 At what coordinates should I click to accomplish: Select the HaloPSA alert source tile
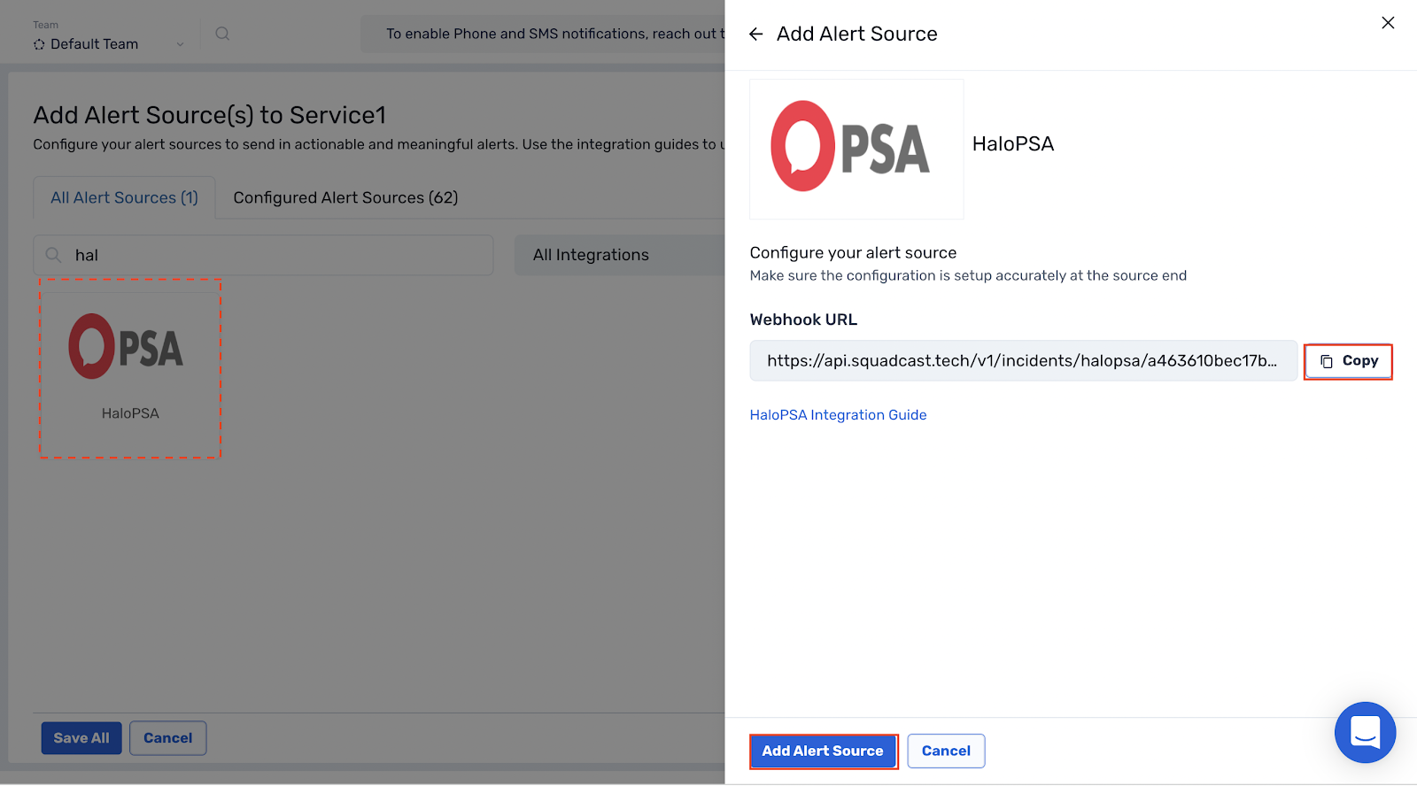[x=129, y=369]
